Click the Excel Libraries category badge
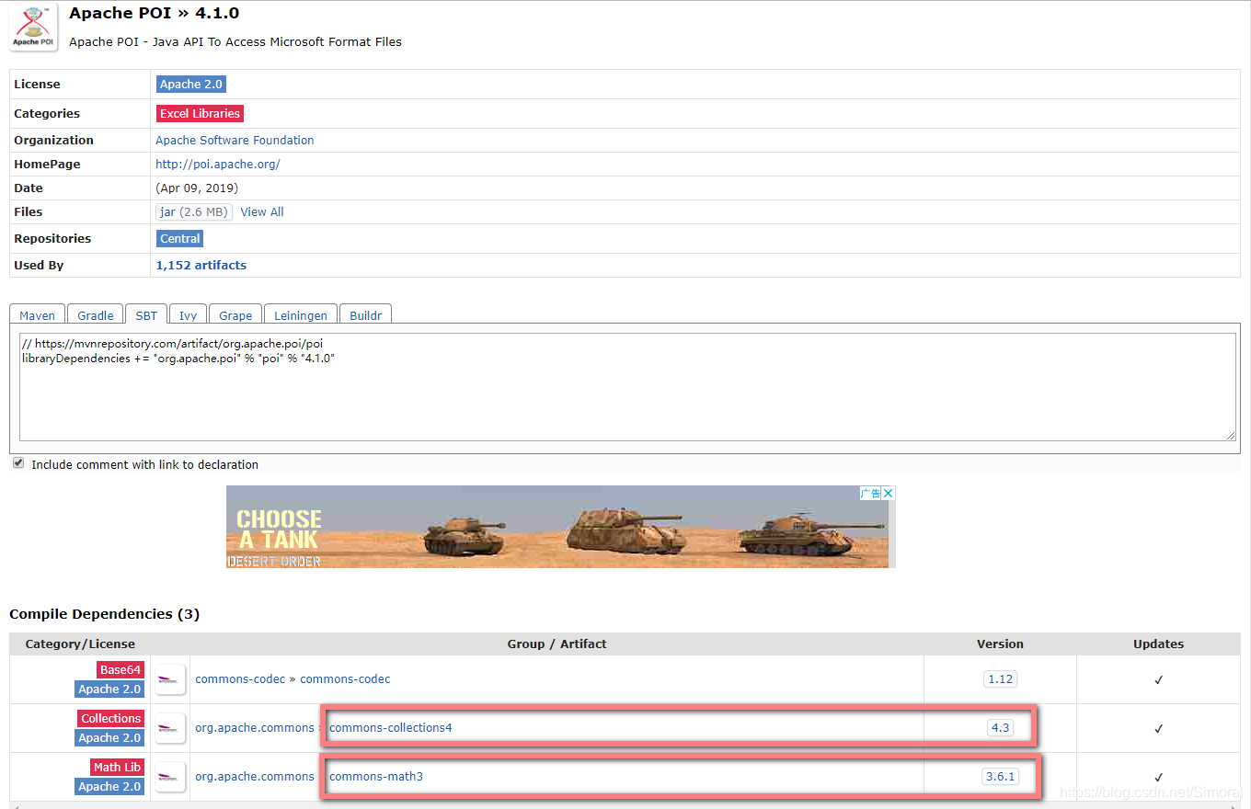 pos(200,114)
